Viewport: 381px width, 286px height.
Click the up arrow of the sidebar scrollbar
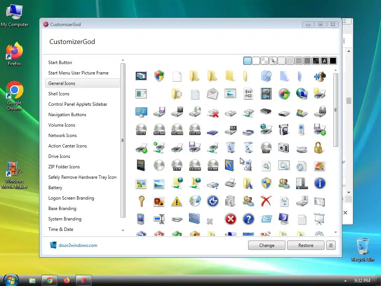click(x=123, y=60)
